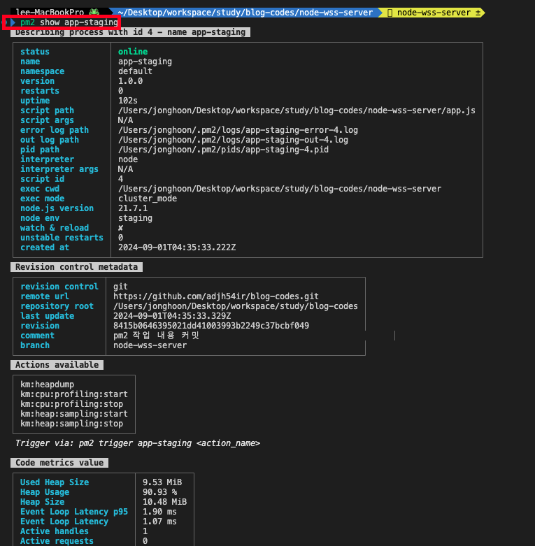535x546 pixels.
Task: Click the 'Active requests' metric label
Action: tap(57, 541)
